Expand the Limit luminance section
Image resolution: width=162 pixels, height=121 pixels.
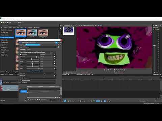point(21,78)
